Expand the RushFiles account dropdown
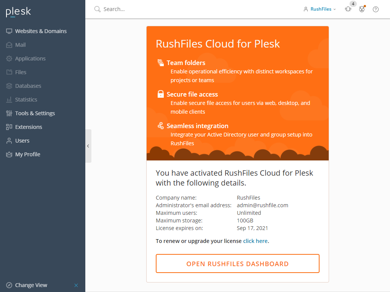390x292 pixels. coord(323,9)
